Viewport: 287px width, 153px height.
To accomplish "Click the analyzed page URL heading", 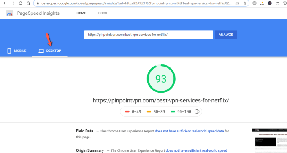I will click(x=161, y=101).
